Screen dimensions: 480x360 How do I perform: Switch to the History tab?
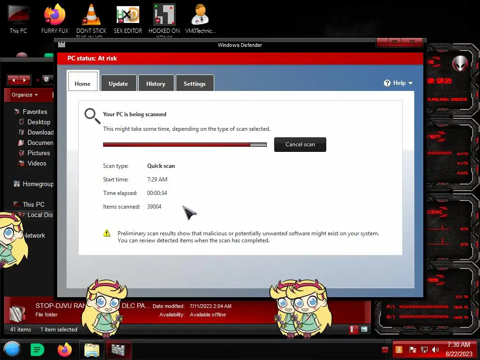coord(156,83)
